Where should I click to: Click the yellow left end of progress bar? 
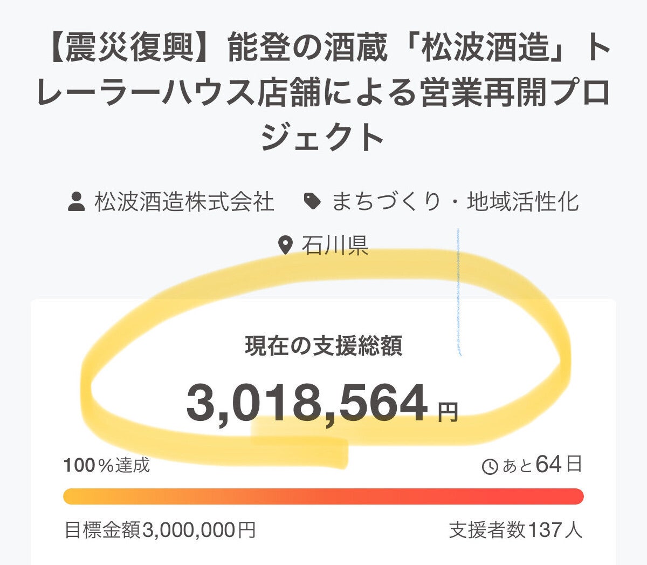click(x=73, y=496)
